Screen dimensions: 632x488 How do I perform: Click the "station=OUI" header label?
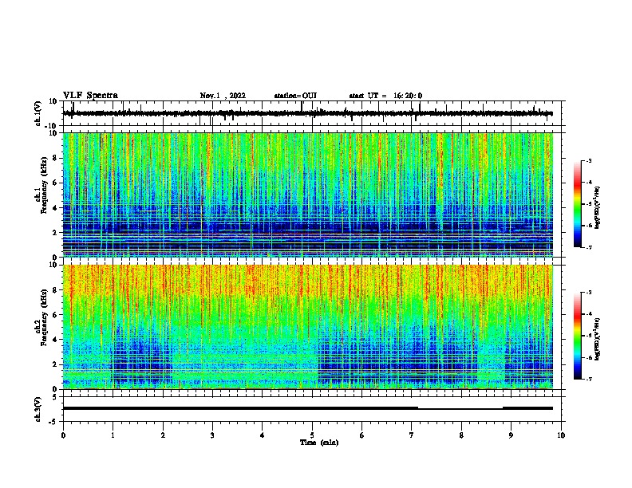coord(295,96)
